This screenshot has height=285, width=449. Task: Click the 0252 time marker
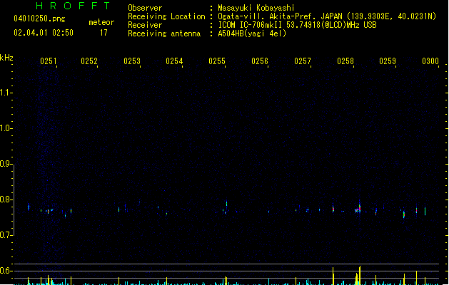89,61
